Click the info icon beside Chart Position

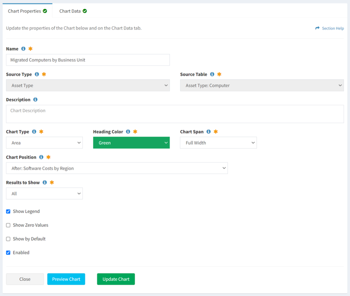pos(42,157)
